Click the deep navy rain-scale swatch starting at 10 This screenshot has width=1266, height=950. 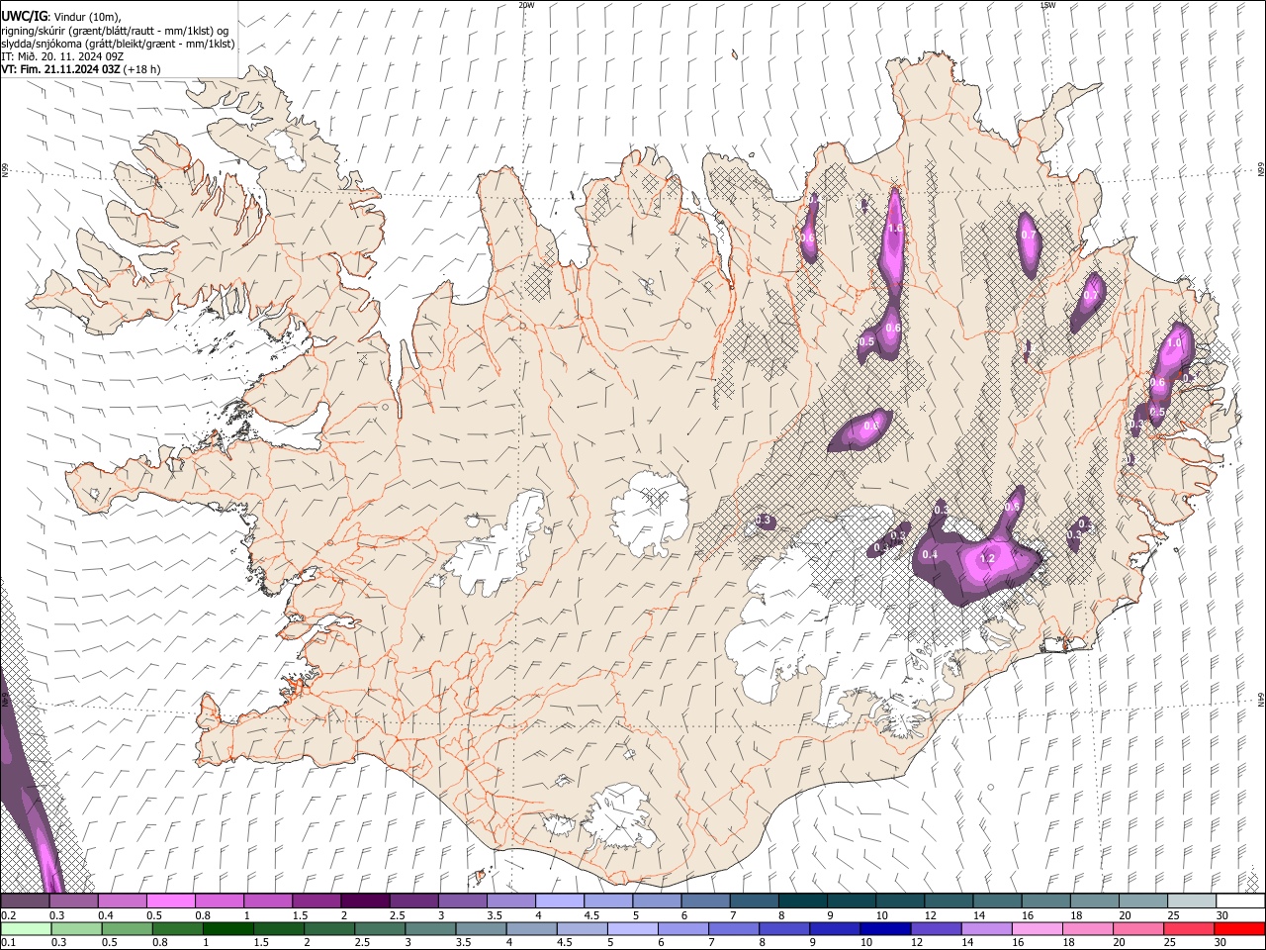point(885,929)
